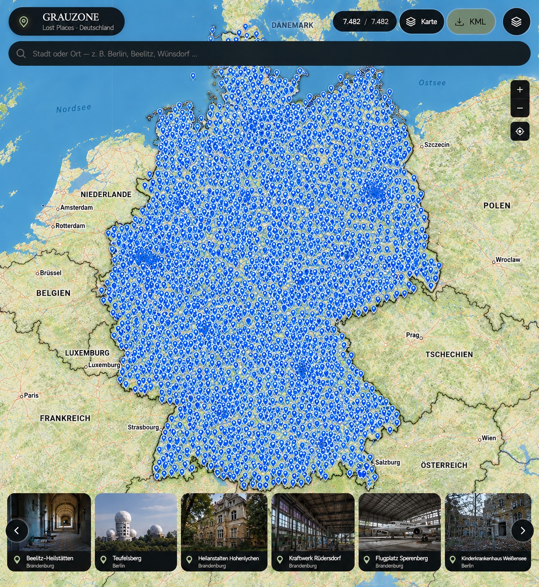539x587 pixels.
Task: Click the Paris city label
Action: click(x=31, y=395)
